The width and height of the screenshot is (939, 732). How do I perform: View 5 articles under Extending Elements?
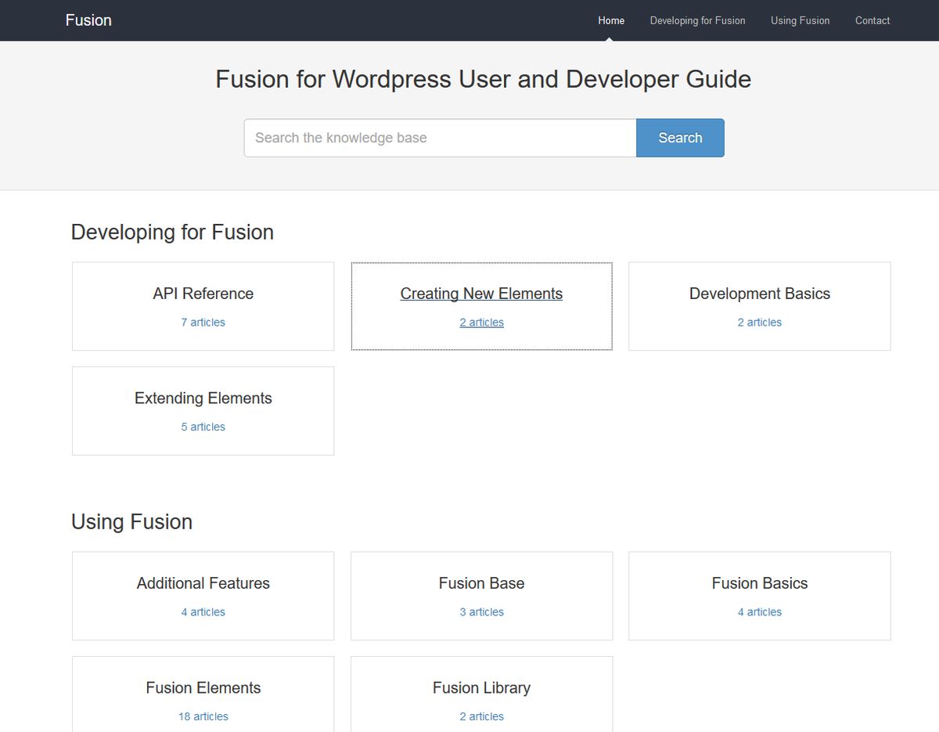203,427
